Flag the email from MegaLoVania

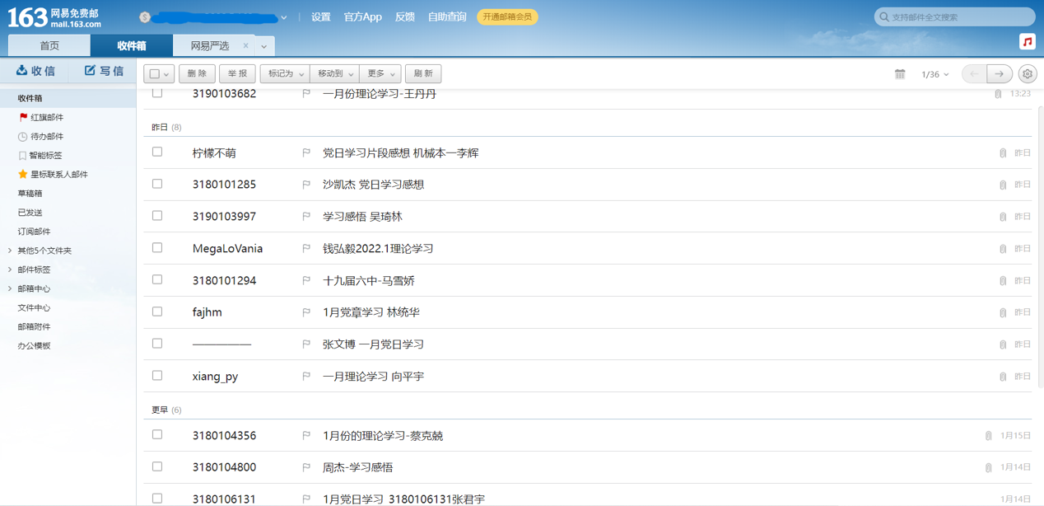pyautogui.click(x=306, y=248)
